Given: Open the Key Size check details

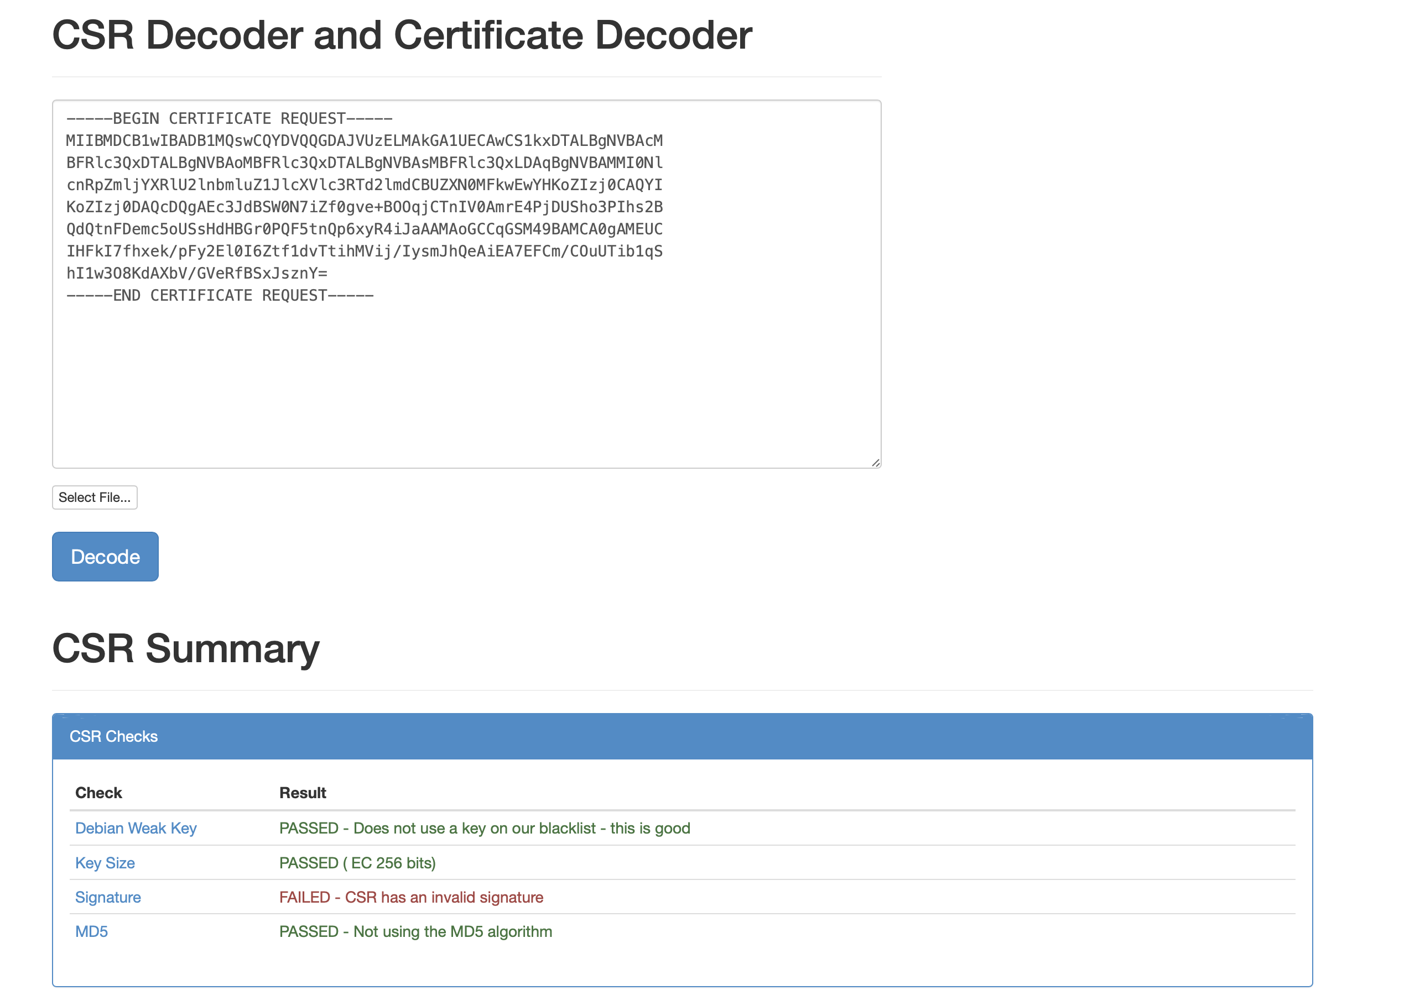Looking at the screenshot, I should (104, 862).
